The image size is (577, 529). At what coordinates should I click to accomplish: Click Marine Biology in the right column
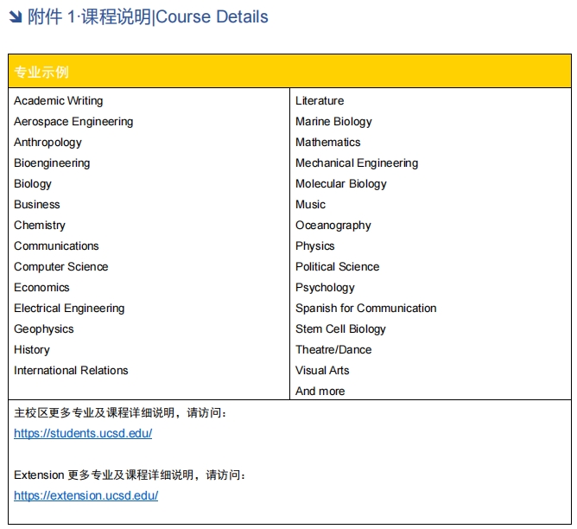point(333,122)
